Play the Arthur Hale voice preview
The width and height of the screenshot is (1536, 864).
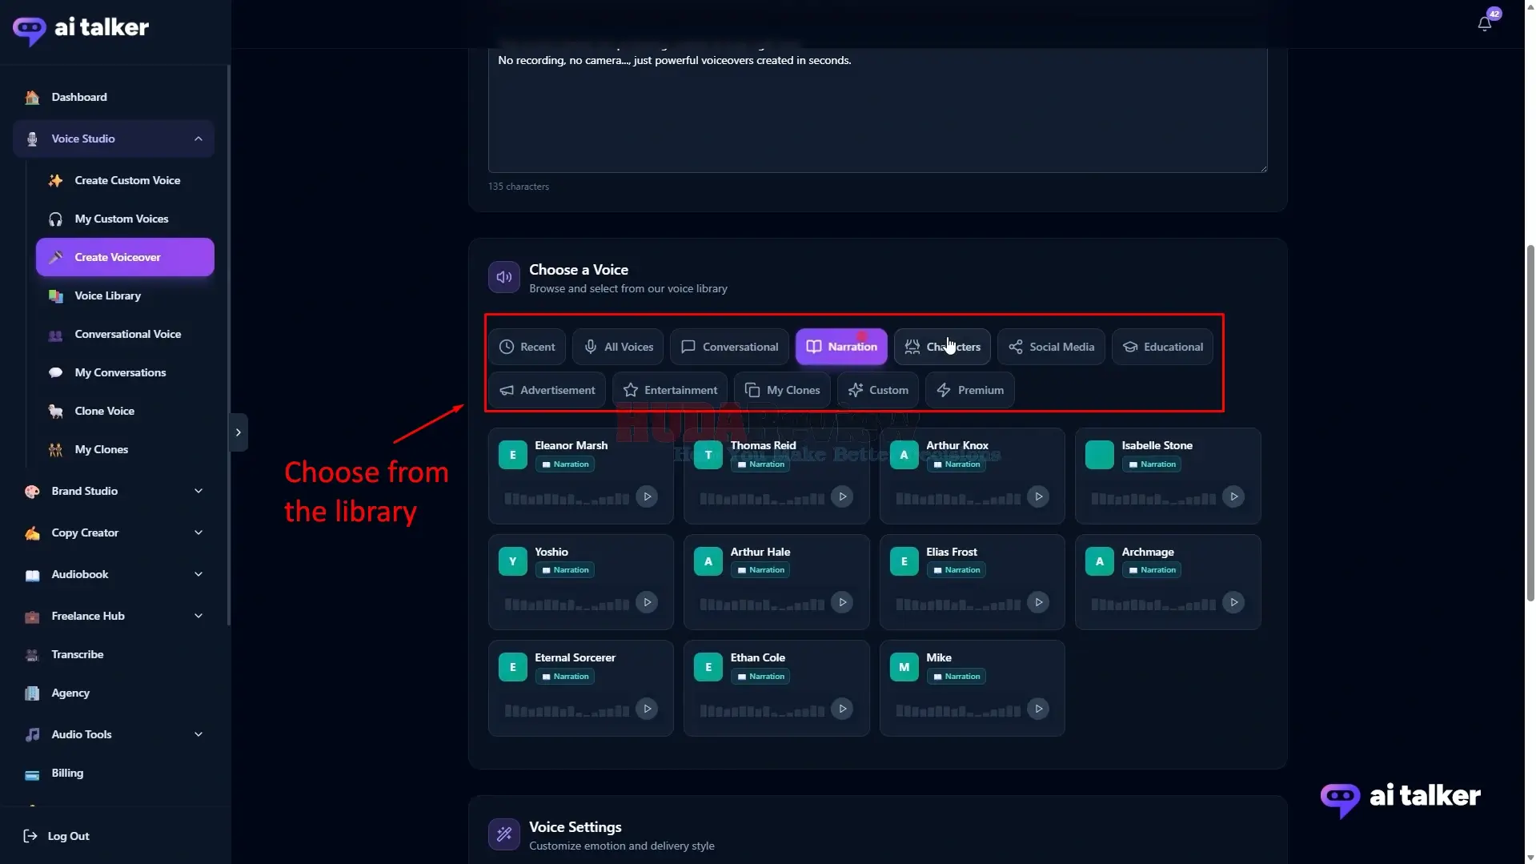842,602
